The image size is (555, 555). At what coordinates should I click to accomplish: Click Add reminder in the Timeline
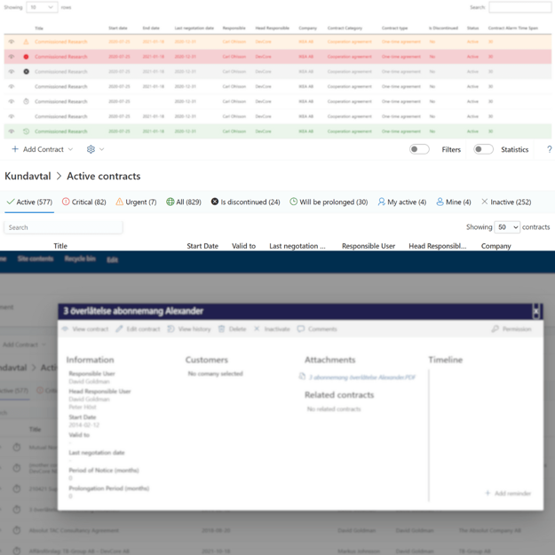(508, 493)
